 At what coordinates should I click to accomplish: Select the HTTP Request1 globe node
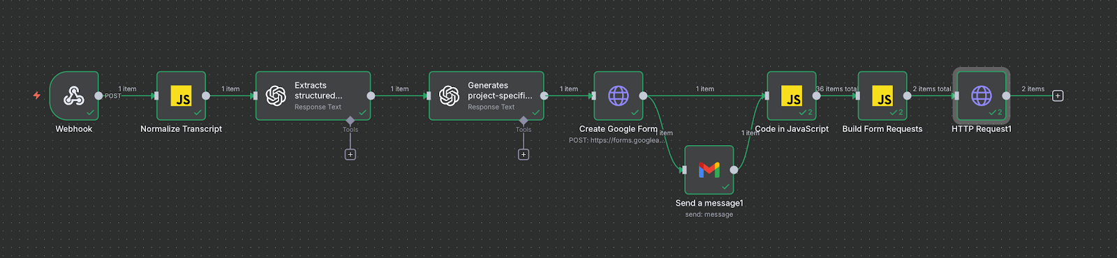(982, 96)
